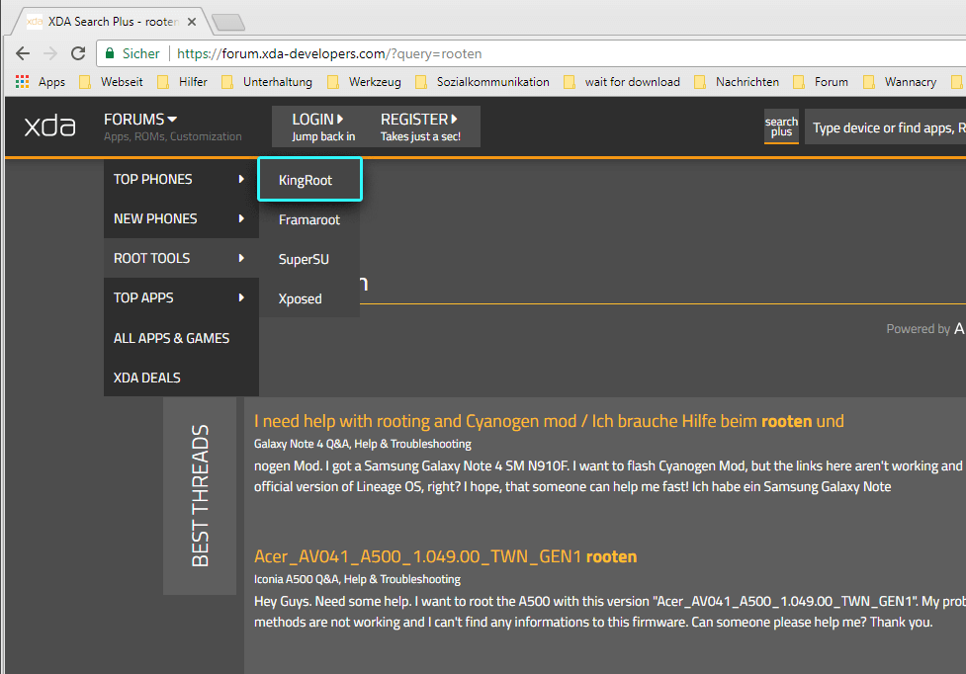Expand the TOP PHONES submenu
The image size is (966, 674).
coord(181,179)
